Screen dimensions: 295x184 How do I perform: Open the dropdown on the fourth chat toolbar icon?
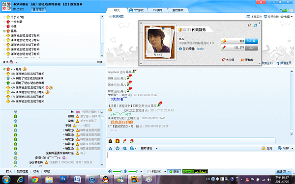tap(135, 149)
